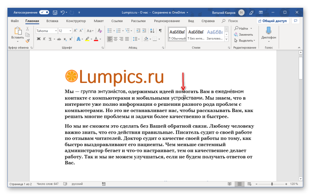Align text left
The image size is (311, 195).
point(110,39)
